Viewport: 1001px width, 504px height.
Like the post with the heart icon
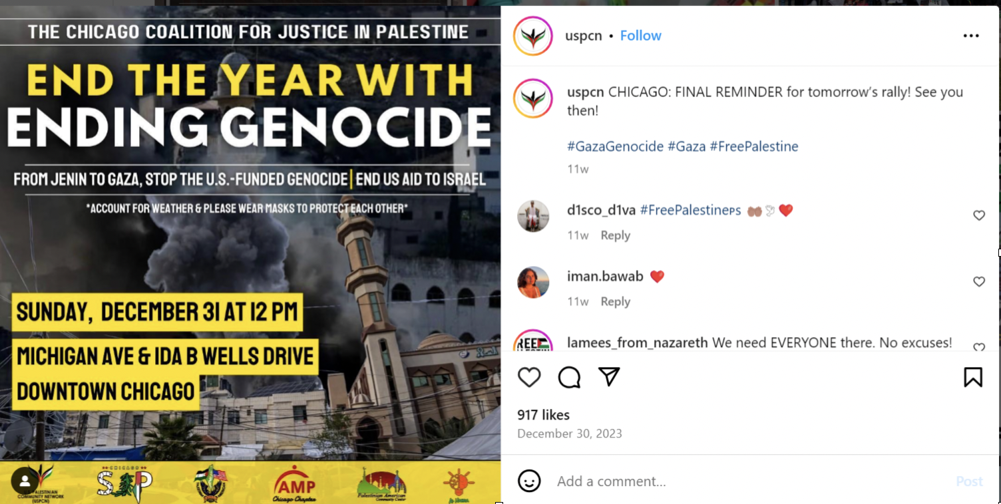tap(529, 377)
